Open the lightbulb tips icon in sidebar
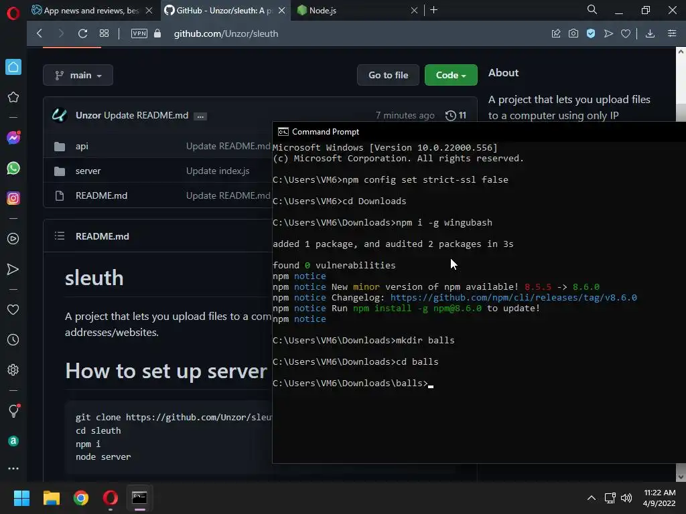This screenshot has width=686, height=514. pyautogui.click(x=13, y=410)
